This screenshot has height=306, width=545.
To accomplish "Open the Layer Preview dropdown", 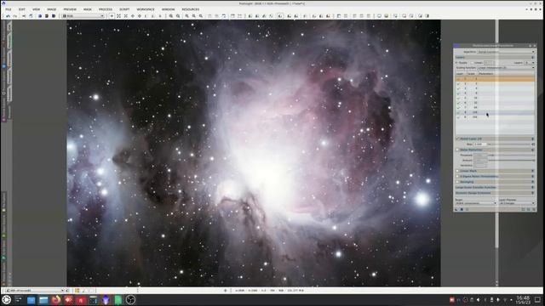I will click(517, 203).
